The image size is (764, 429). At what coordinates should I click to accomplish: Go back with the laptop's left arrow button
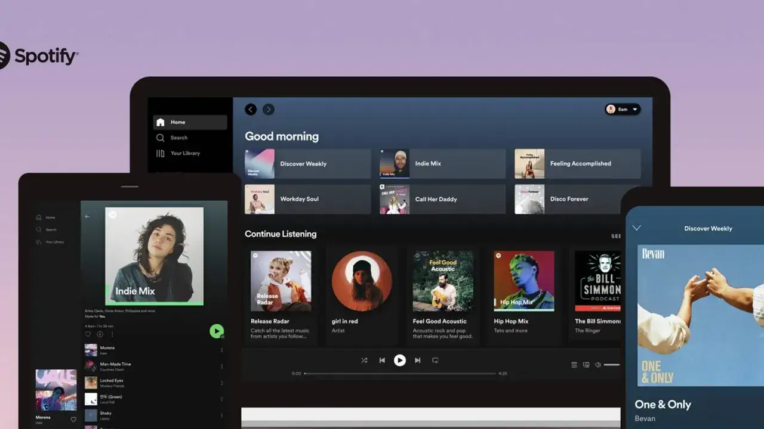click(251, 109)
